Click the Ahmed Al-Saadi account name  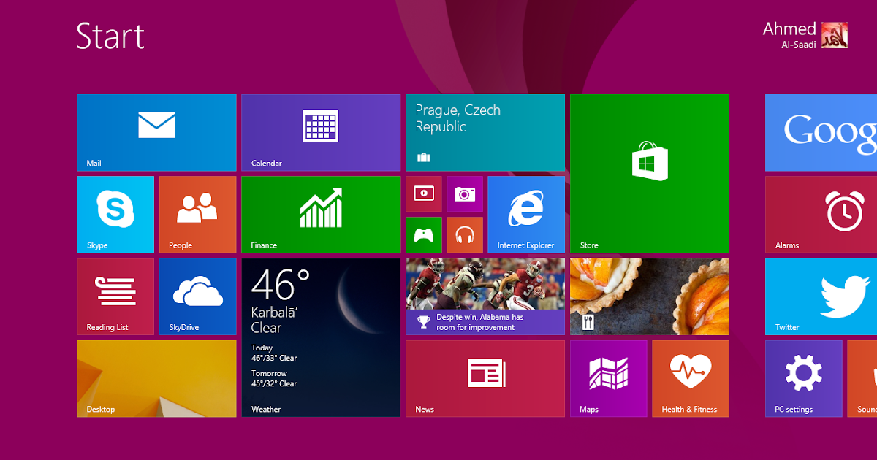pos(789,35)
